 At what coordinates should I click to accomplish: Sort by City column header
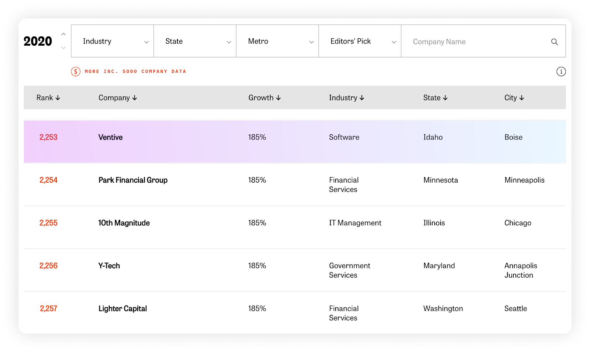click(514, 98)
